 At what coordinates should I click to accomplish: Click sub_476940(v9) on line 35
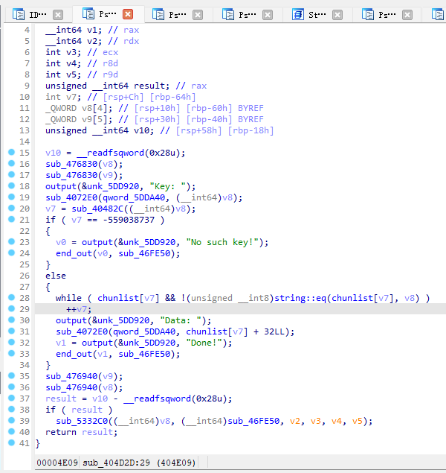pos(84,376)
